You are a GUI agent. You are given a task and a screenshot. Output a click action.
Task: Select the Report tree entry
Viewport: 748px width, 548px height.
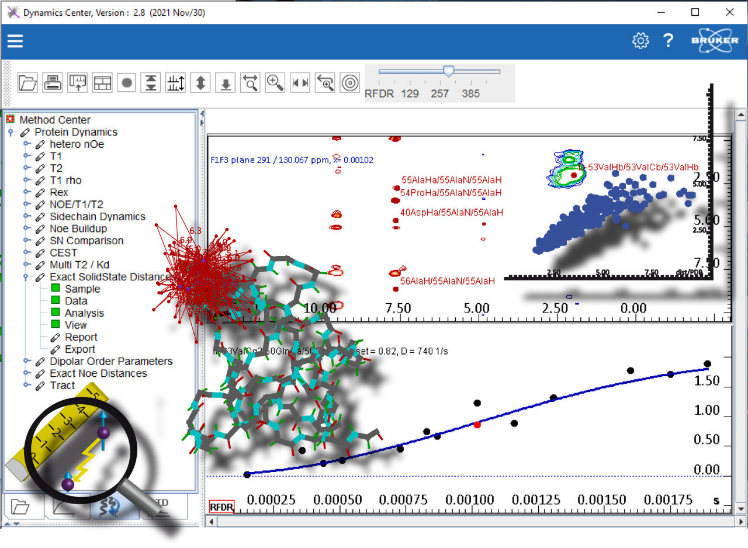[81, 337]
